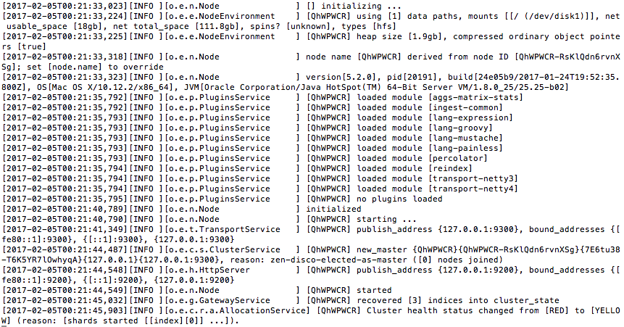Click the 'recovered [3] indices into cluster_state' text
The image size is (624, 327).
tap(457, 301)
